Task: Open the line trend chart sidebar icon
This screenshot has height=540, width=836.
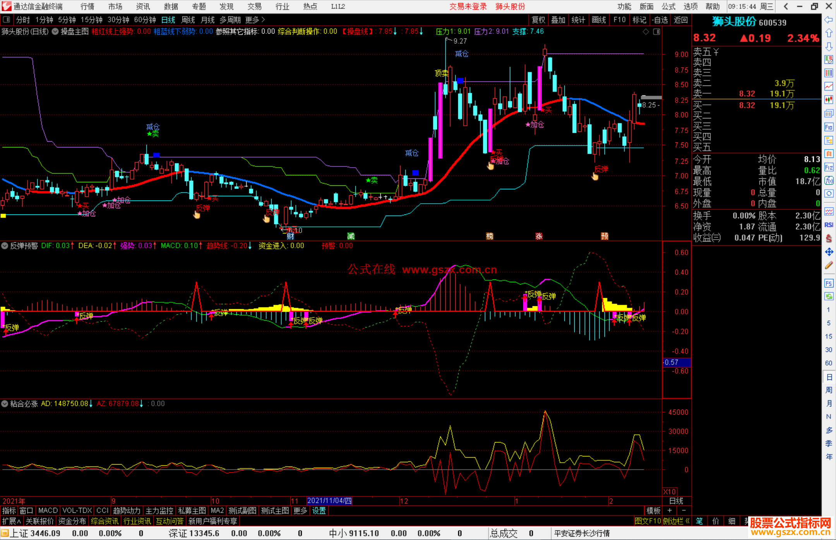Action: [x=829, y=86]
